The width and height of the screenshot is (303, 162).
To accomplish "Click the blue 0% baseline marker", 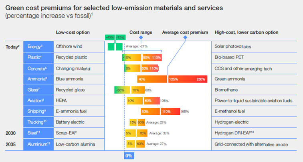I will coord(129,156).
